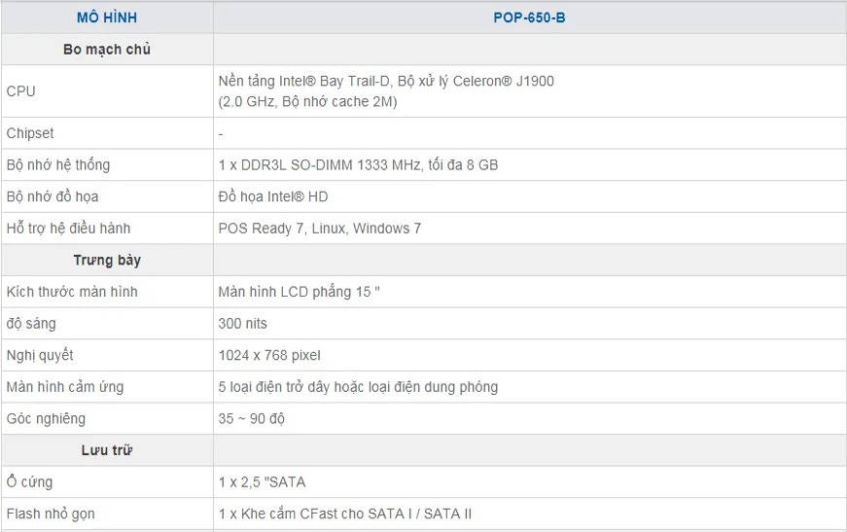Viewport: 847px width, 532px height.
Task: Click the CPU row label
Action: point(21,91)
